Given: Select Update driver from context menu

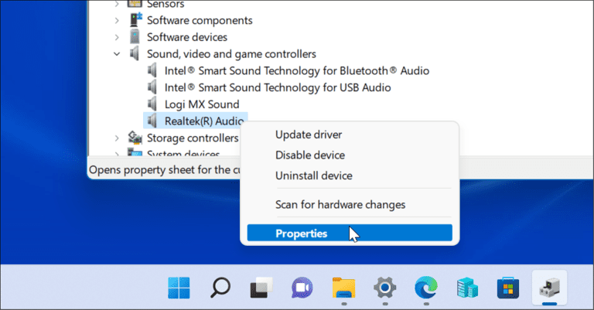Looking at the screenshot, I should (309, 135).
